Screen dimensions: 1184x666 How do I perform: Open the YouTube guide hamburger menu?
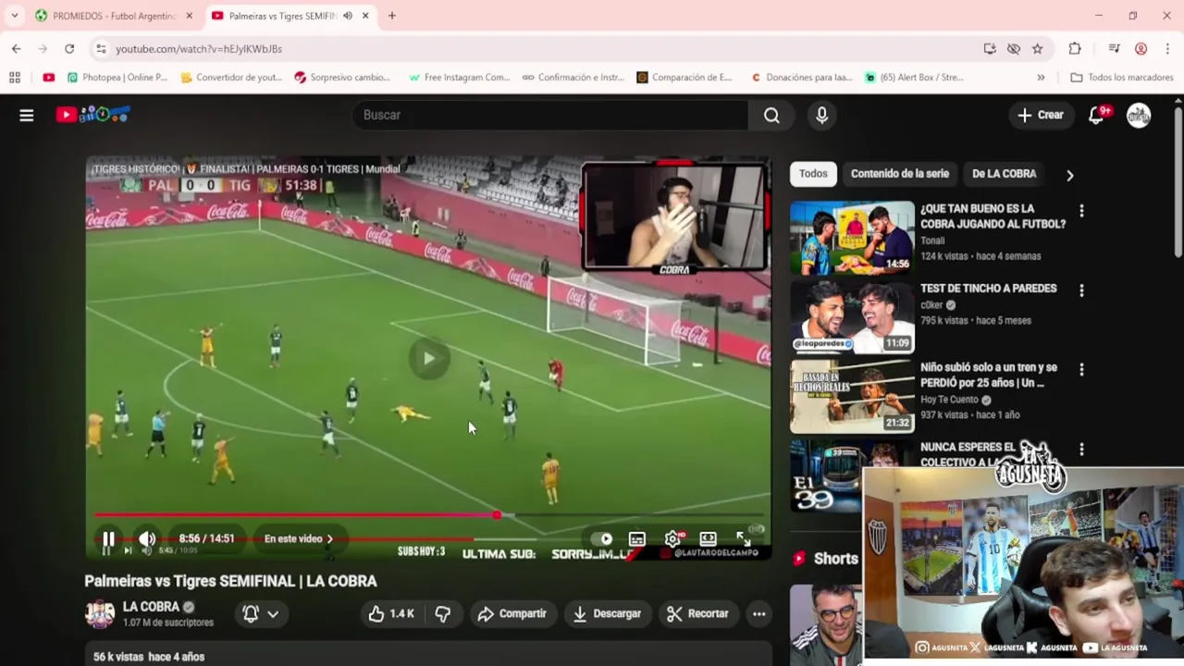tap(27, 115)
